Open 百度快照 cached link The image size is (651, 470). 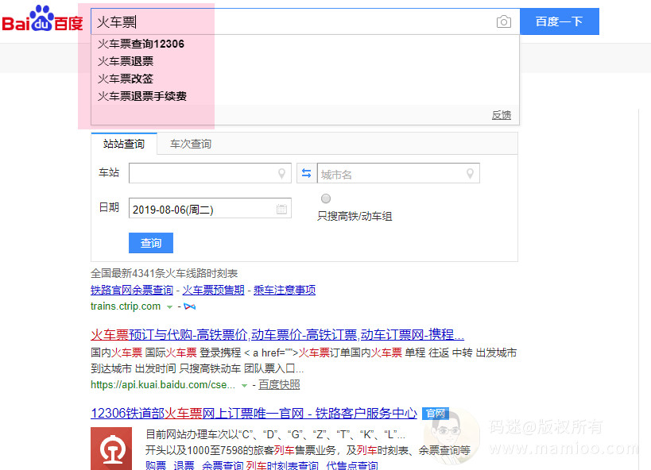coord(279,384)
